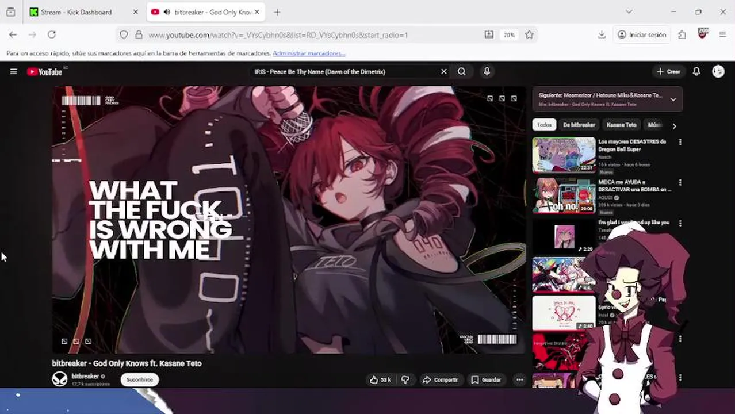
Task: Show more filter chips with arrow
Action: pos(674,126)
